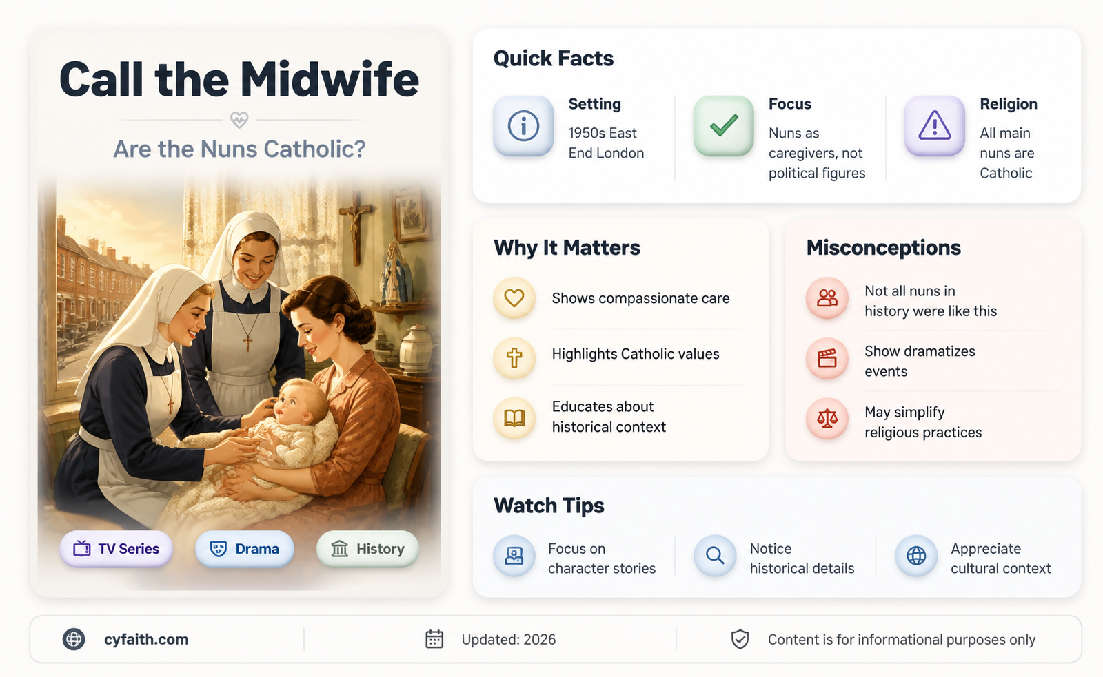Click the scales icon for religious practices
This screenshot has height=677, width=1103.
point(827,418)
